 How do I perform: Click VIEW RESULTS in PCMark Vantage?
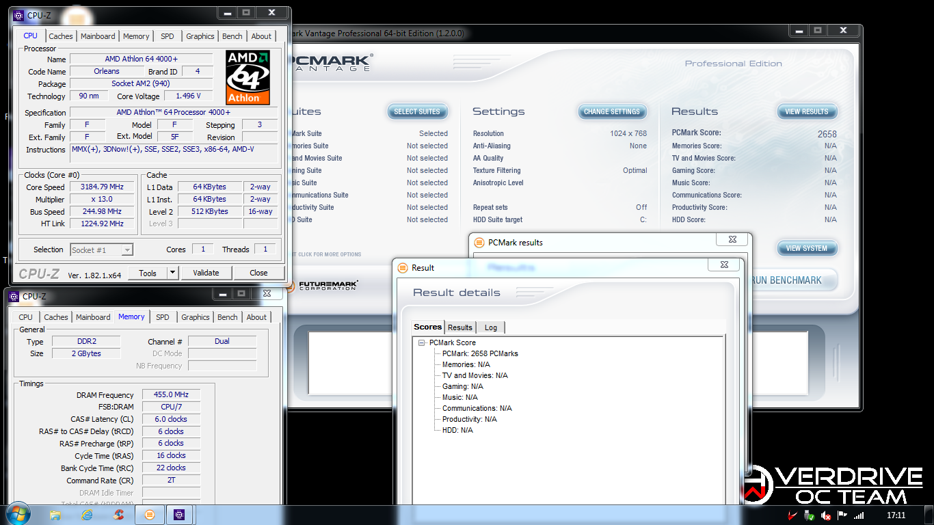(807, 111)
